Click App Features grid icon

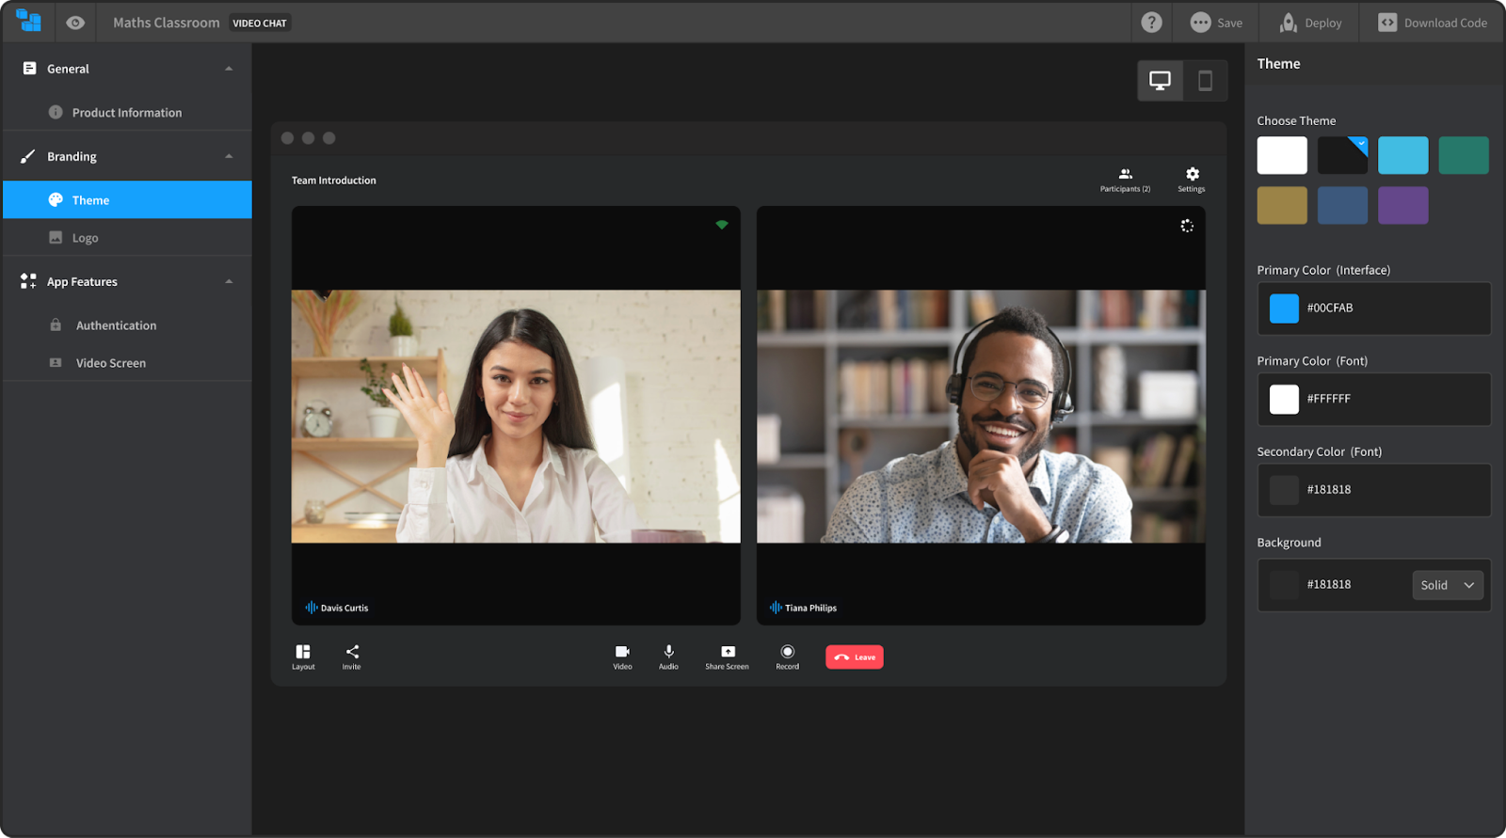pyautogui.click(x=28, y=281)
